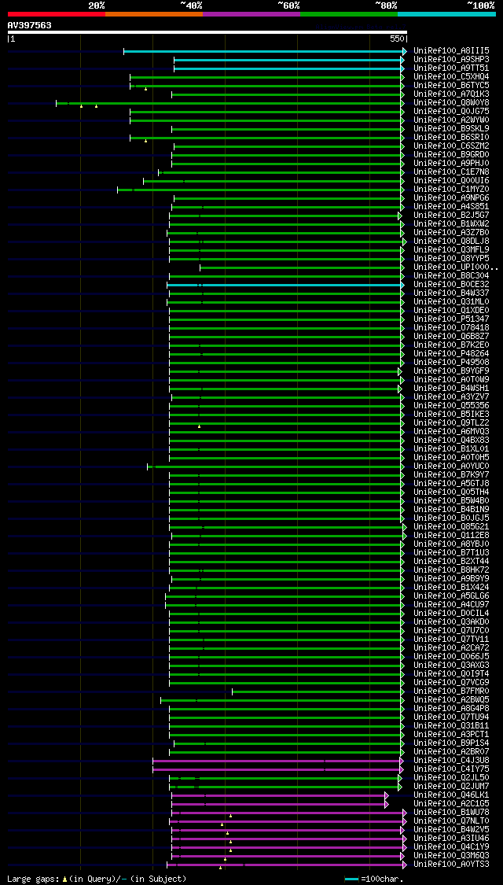Click the cyan alignment bar for UniRef100_B0CE32

(286, 285)
